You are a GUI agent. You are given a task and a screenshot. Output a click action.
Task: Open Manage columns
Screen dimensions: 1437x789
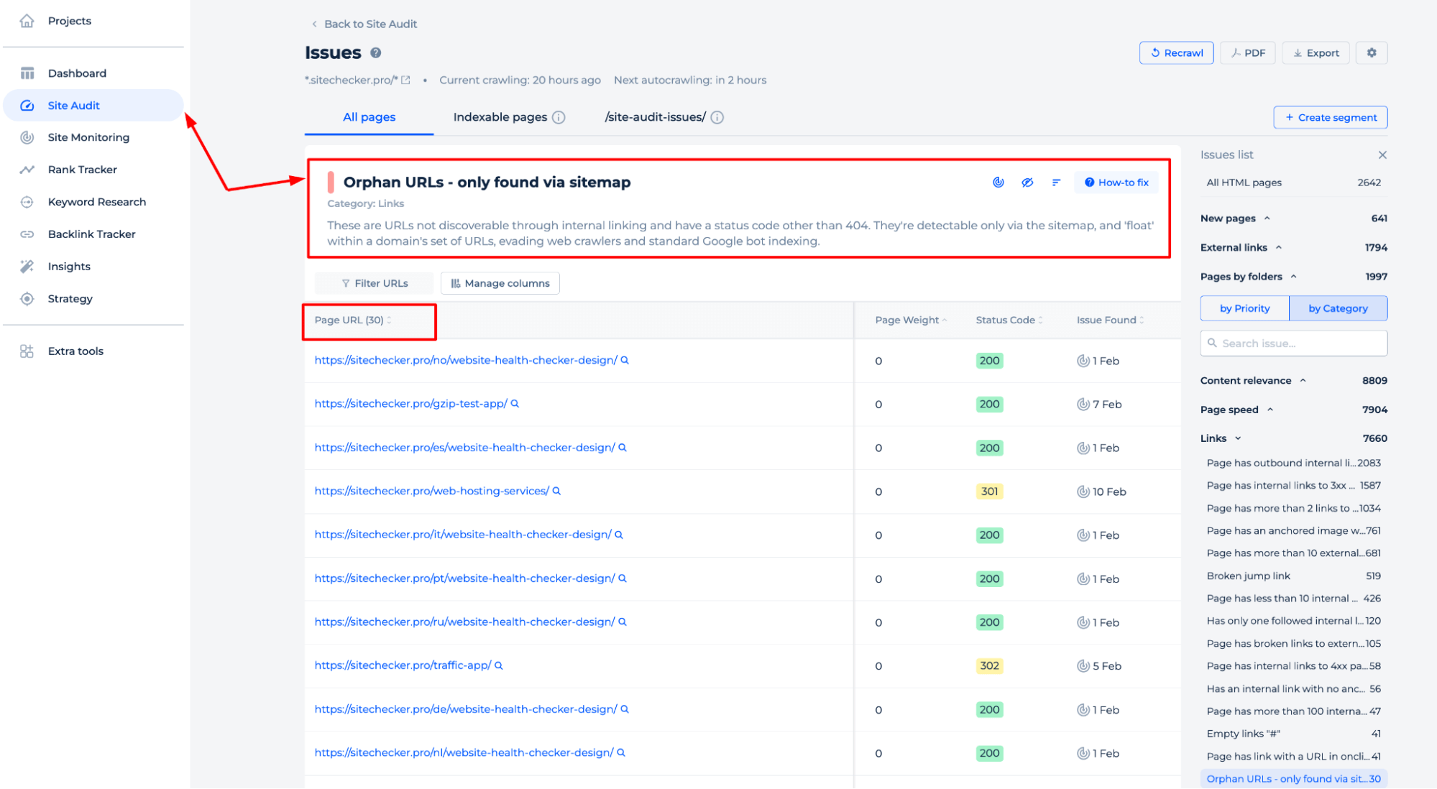(x=500, y=284)
